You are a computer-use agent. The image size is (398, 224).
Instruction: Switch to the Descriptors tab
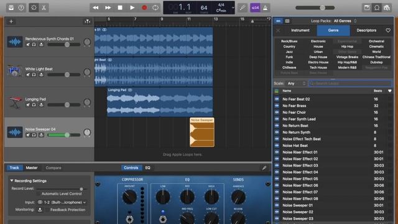click(366, 30)
